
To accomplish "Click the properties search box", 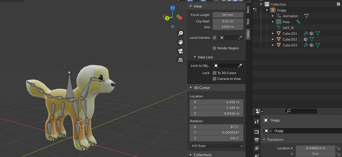I will pos(301,111).
